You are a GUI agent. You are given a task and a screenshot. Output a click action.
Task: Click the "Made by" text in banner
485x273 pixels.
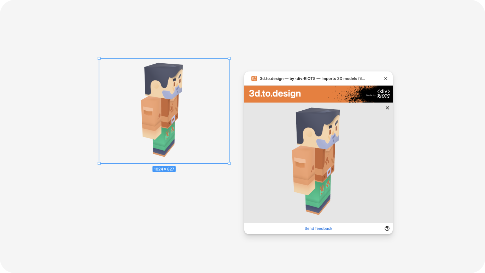pyautogui.click(x=371, y=95)
